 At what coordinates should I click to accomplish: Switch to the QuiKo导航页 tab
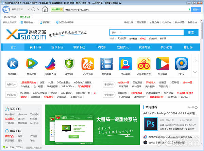point(10,17)
